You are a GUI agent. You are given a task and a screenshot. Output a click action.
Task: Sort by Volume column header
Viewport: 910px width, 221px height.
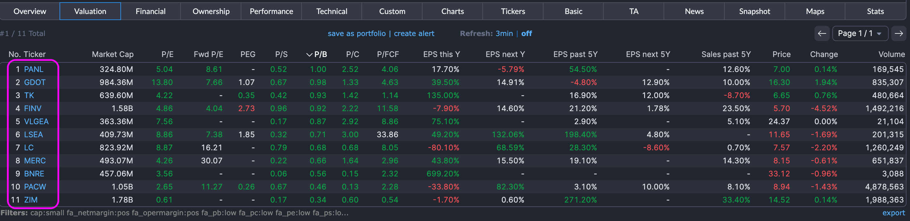click(x=892, y=54)
